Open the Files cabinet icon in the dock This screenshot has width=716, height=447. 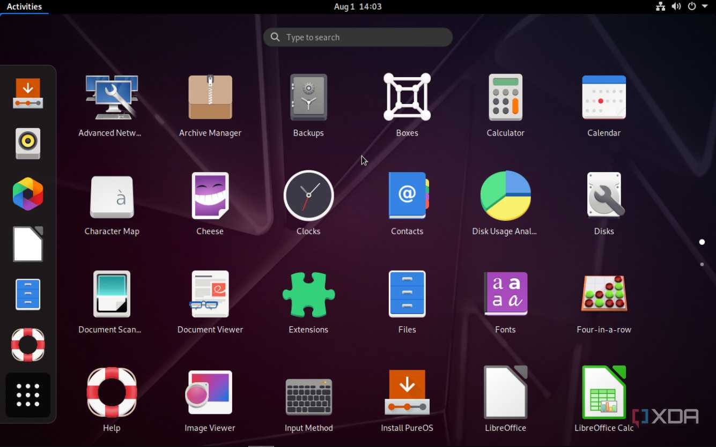(28, 294)
